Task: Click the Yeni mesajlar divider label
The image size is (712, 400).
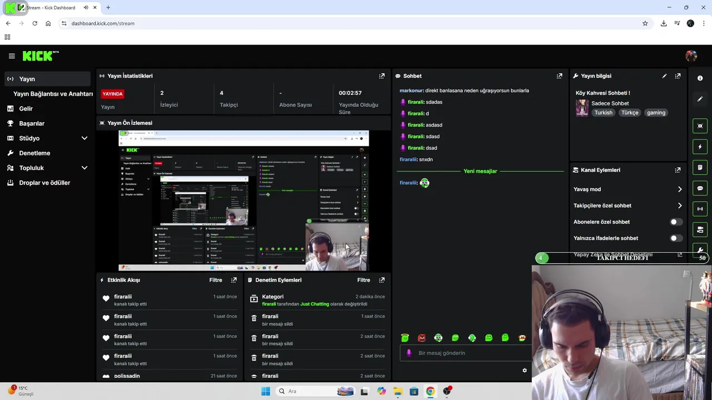Action: pos(480,171)
